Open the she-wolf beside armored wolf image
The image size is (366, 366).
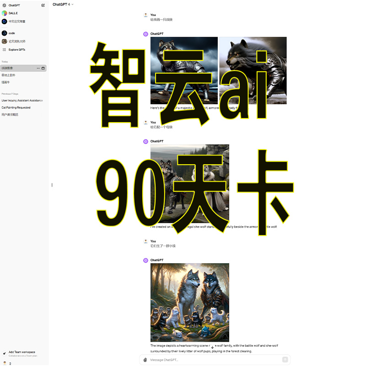click(x=190, y=184)
